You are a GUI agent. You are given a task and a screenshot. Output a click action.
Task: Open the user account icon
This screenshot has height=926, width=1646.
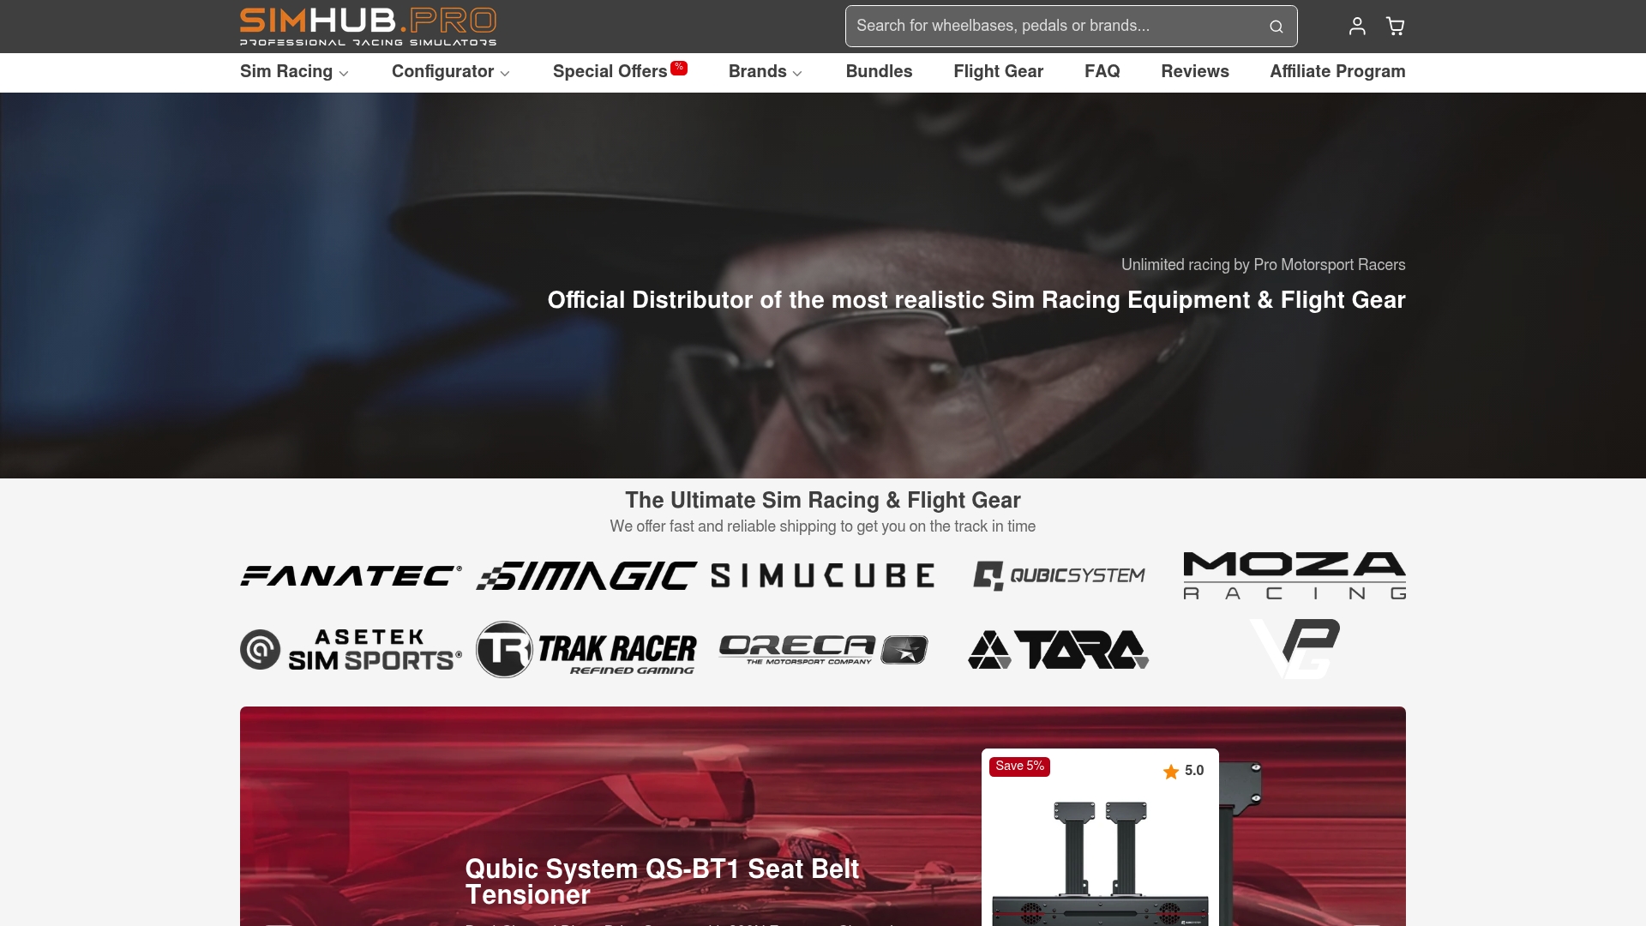1357,27
